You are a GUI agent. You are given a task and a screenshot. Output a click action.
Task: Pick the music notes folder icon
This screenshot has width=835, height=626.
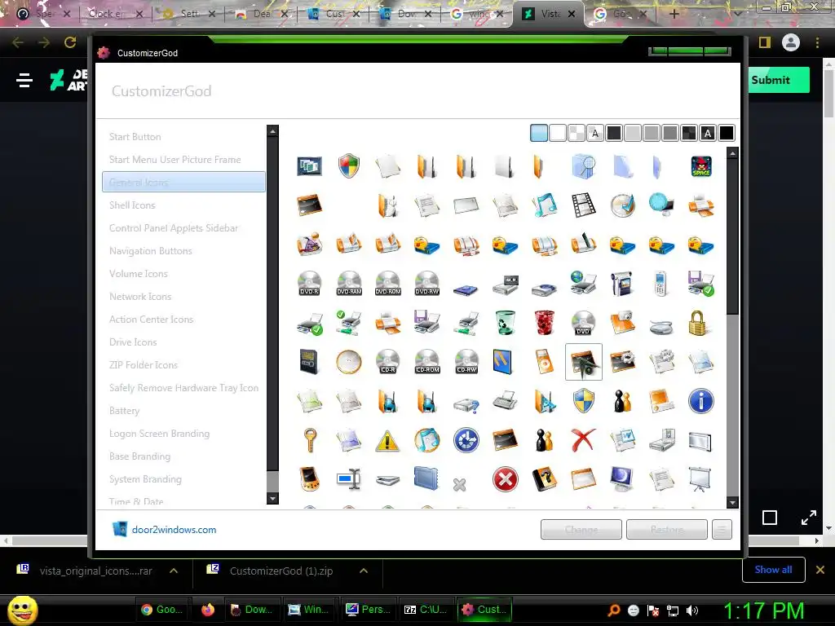(544, 205)
